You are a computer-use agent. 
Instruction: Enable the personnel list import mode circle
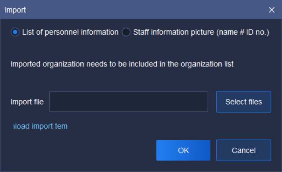tap(15, 32)
